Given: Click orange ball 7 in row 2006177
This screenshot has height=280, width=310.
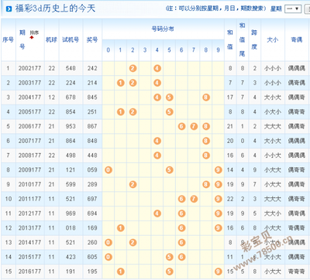Looking at the screenshot, I should [x=194, y=126].
